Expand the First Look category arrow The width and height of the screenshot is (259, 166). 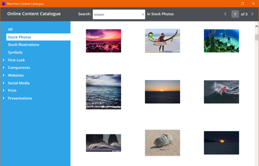[4, 60]
